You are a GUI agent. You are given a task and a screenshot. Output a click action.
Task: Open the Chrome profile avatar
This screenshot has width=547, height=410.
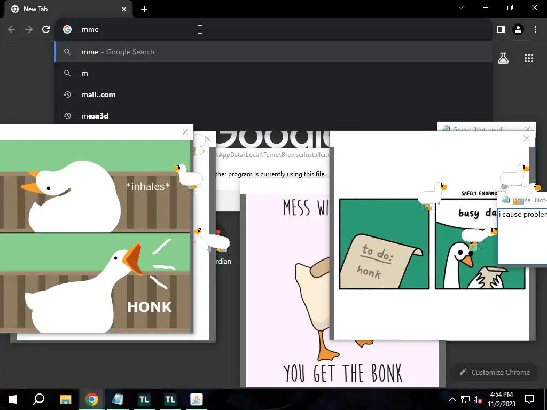(x=518, y=29)
